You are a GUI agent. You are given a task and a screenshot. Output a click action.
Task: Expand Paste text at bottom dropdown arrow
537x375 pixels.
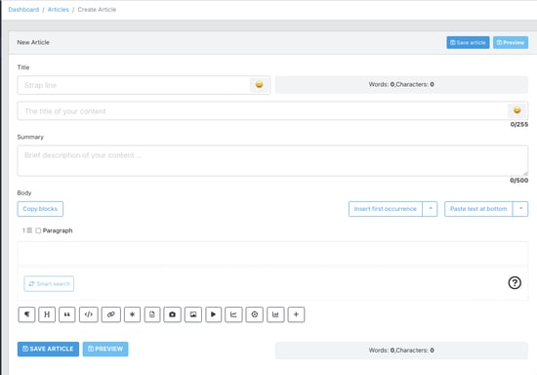click(x=520, y=209)
